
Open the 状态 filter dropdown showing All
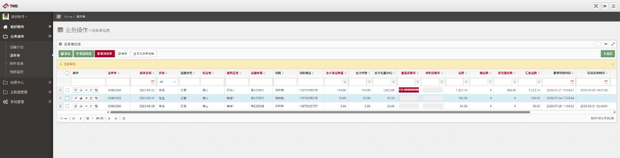pyautogui.click(x=167, y=82)
